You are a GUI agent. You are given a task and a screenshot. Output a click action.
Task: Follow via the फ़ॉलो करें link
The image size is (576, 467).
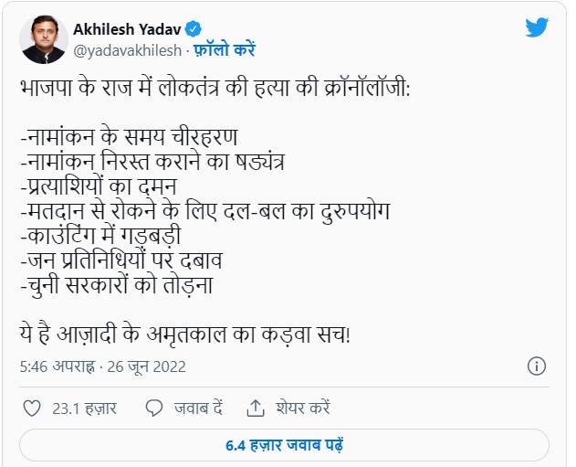pos(224,49)
